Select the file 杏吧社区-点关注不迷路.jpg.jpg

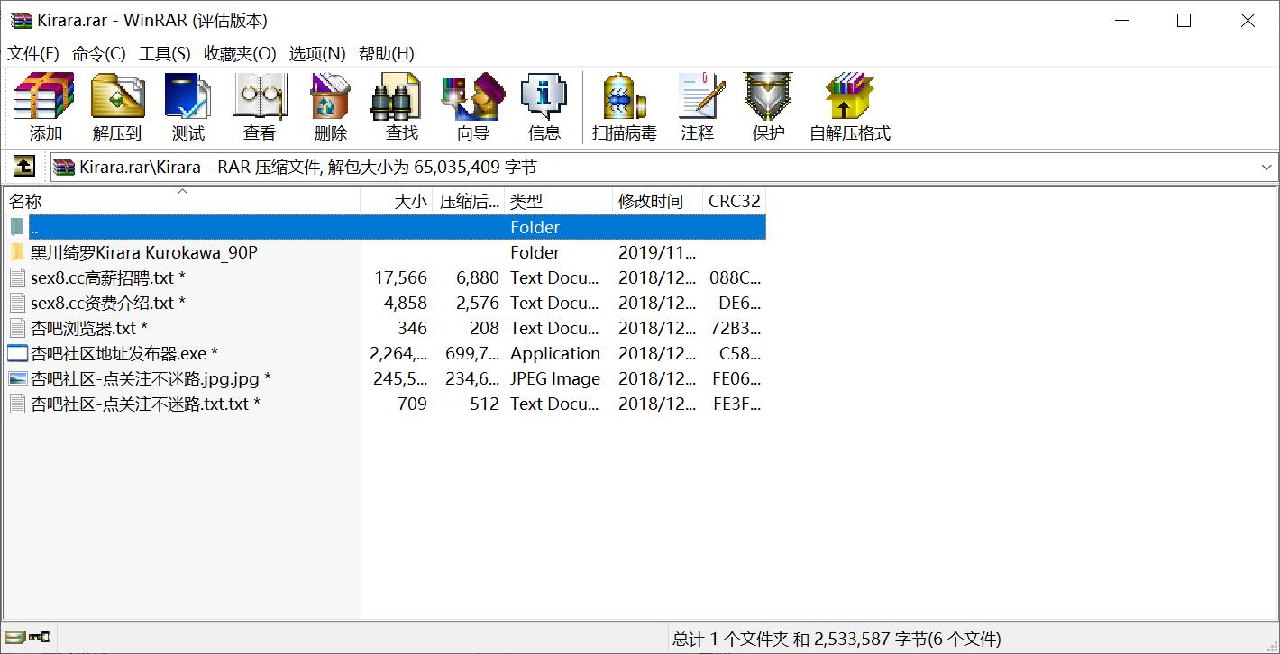point(151,378)
